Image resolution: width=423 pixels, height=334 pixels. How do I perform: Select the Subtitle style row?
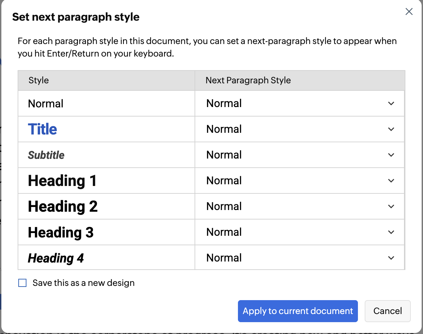46,155
